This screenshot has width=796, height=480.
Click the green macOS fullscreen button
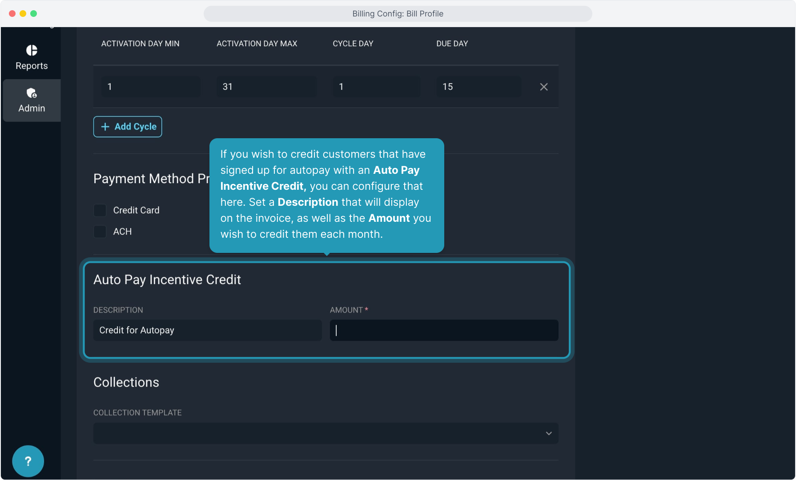click(x=34, y=14)
